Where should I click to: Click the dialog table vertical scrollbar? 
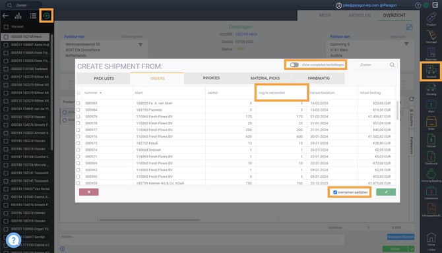[397, 111]
